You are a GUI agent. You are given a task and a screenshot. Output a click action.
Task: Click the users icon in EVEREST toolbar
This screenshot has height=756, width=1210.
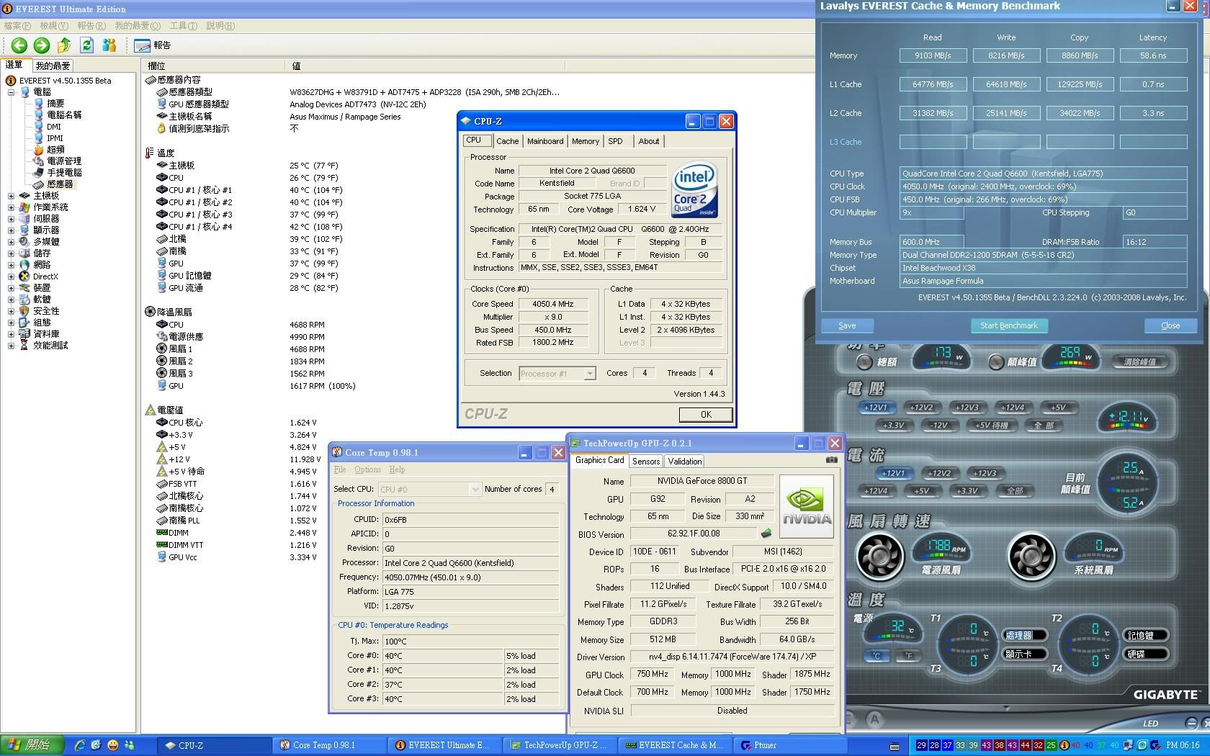pos(109,45)
